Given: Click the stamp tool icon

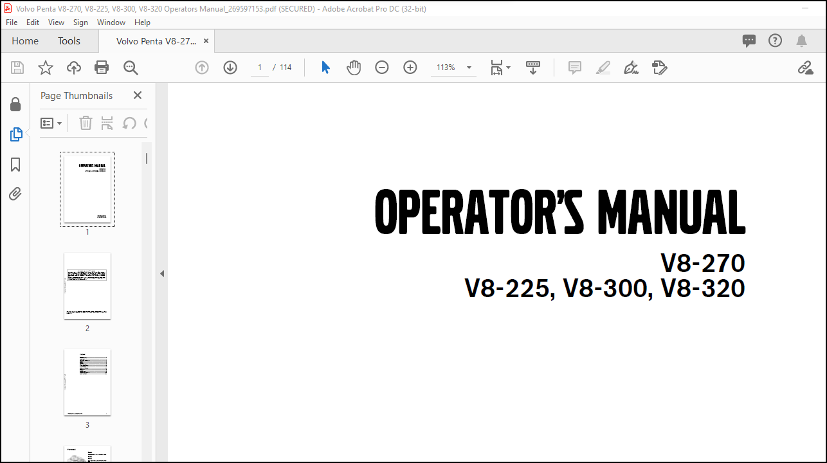Looking at the screenshot, I should click(659, 68).
